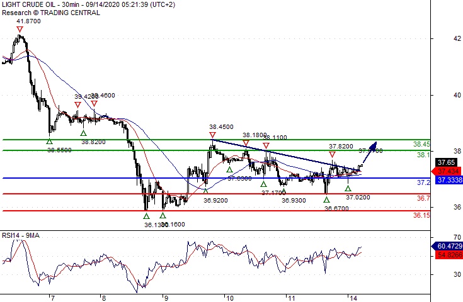Click the 40 price axis label
463x302 pixels.
pos(457,95)
